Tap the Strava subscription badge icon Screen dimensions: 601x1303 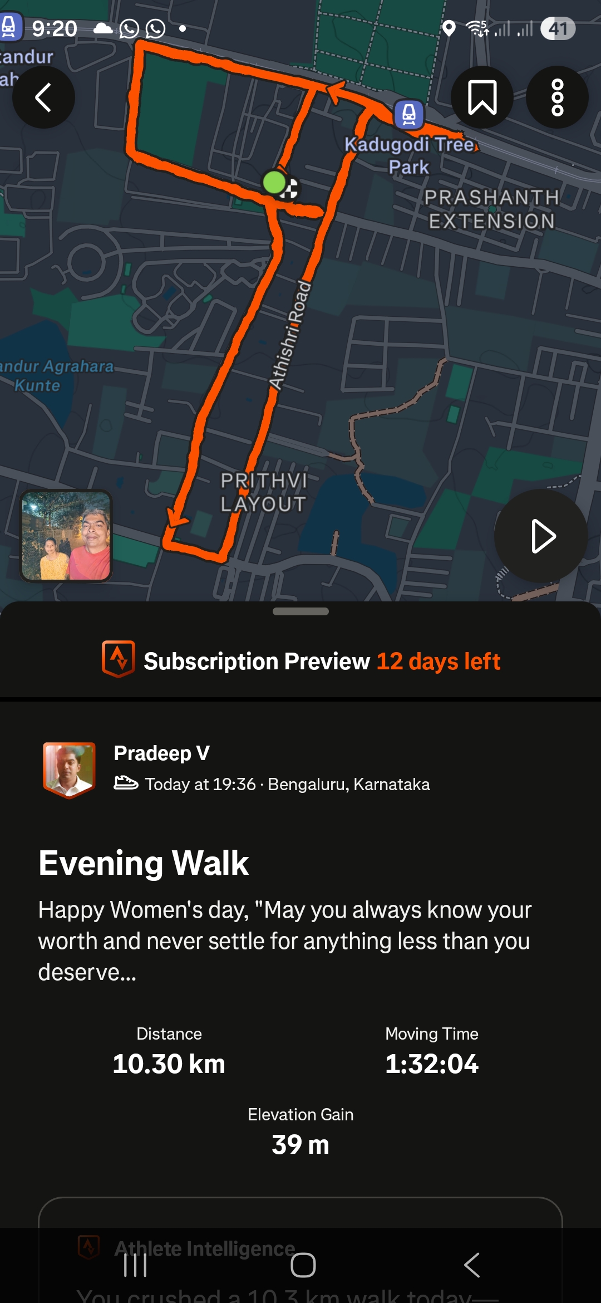pyautogui.click(x=118, y=659)
